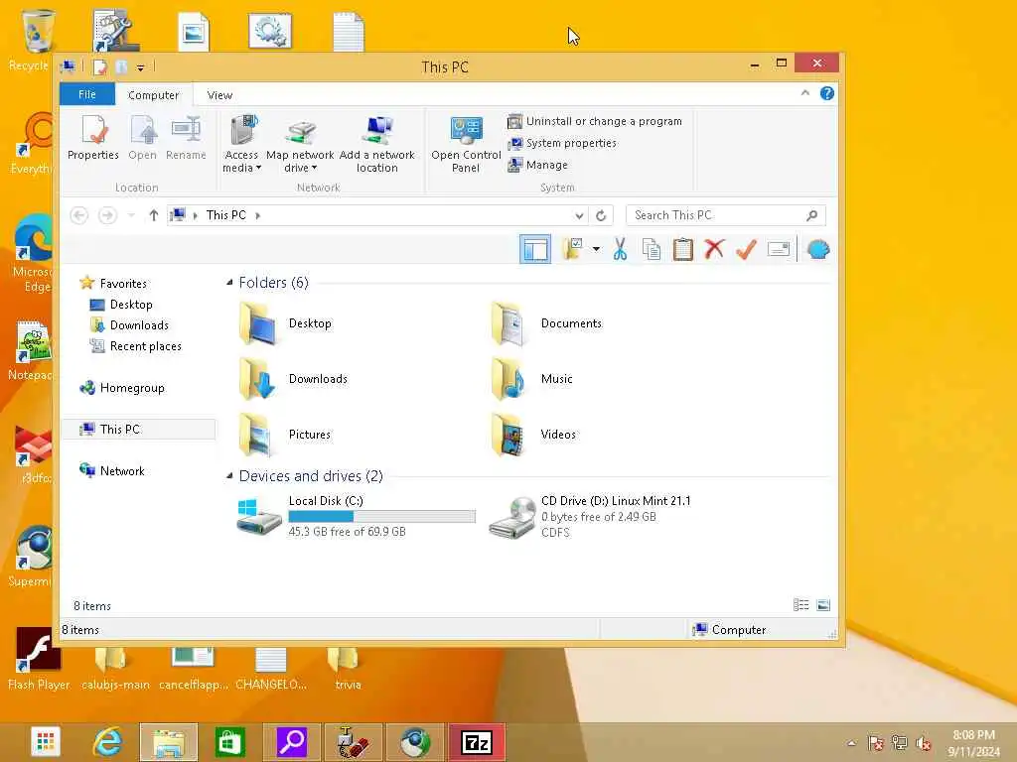Select Recent places in navigation pane
This screenshot has height=762, width=1017.
(x=135, y=346)
